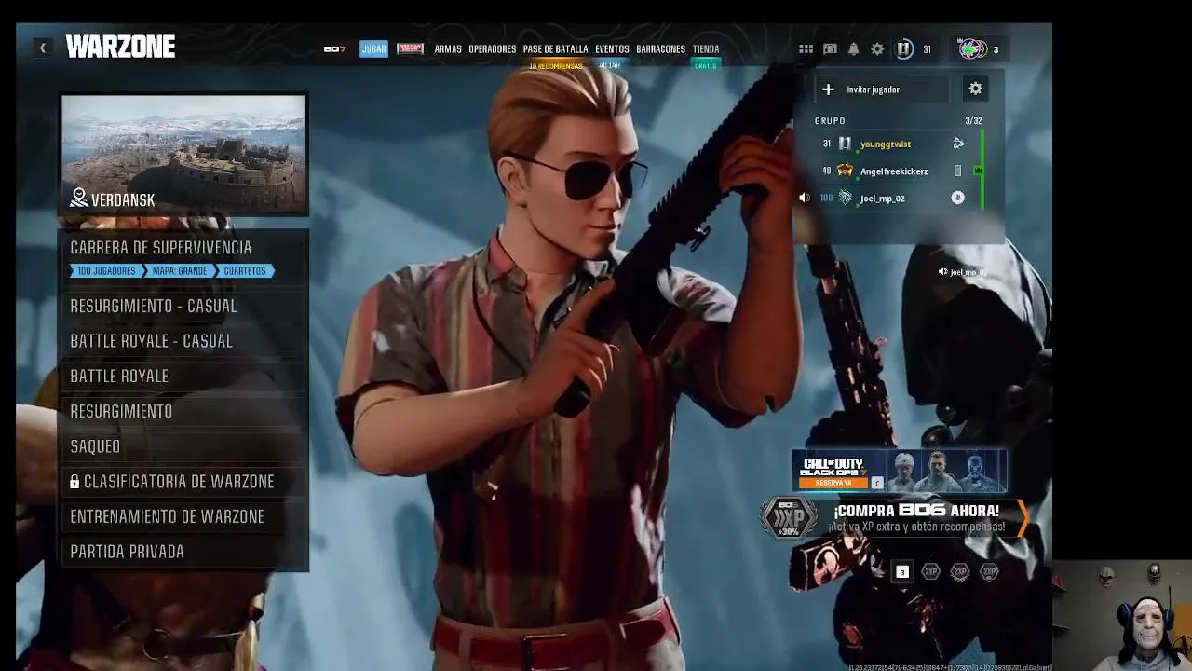Select BATTLE ROYALE - CASUAL mode
Image resolution: width=1192 pixels, height=671 pixels.
(x=184, y=341)
